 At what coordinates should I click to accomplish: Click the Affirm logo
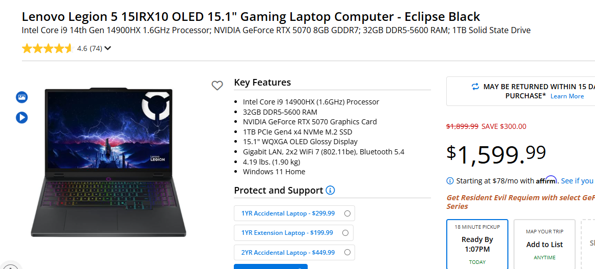coord(546,180)
